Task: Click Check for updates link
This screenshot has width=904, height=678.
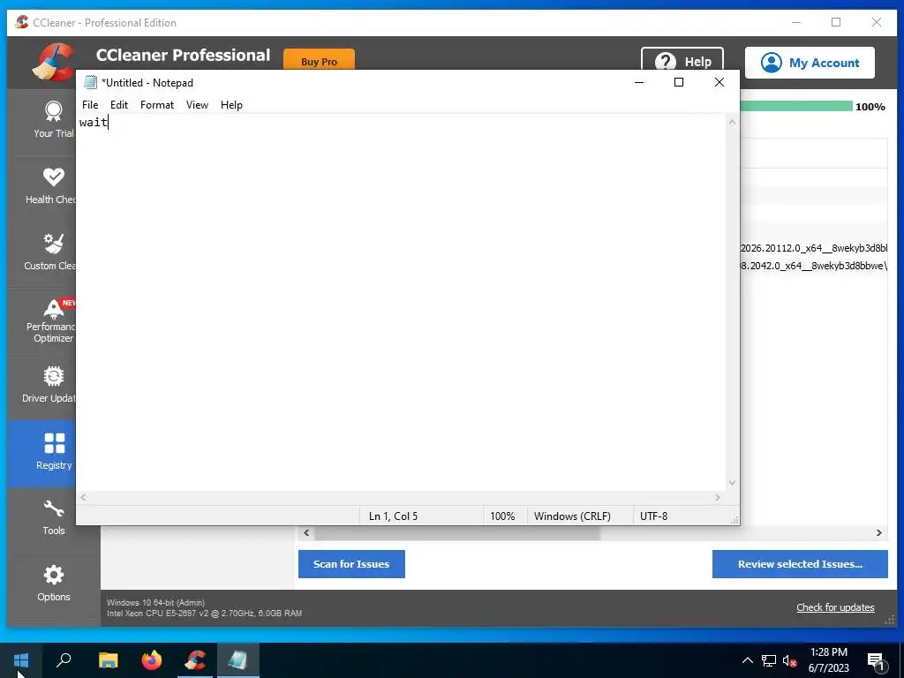Action: pyautogui.click(x=835, y=607)
